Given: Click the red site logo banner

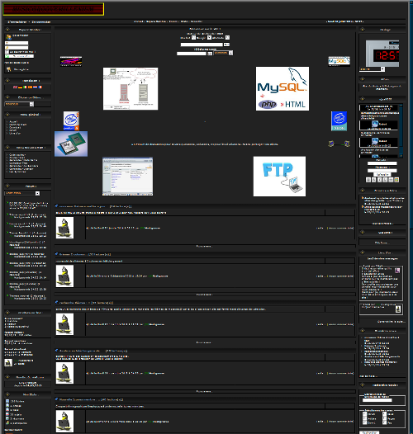Looking at the screenshot, I should (54, 9).
